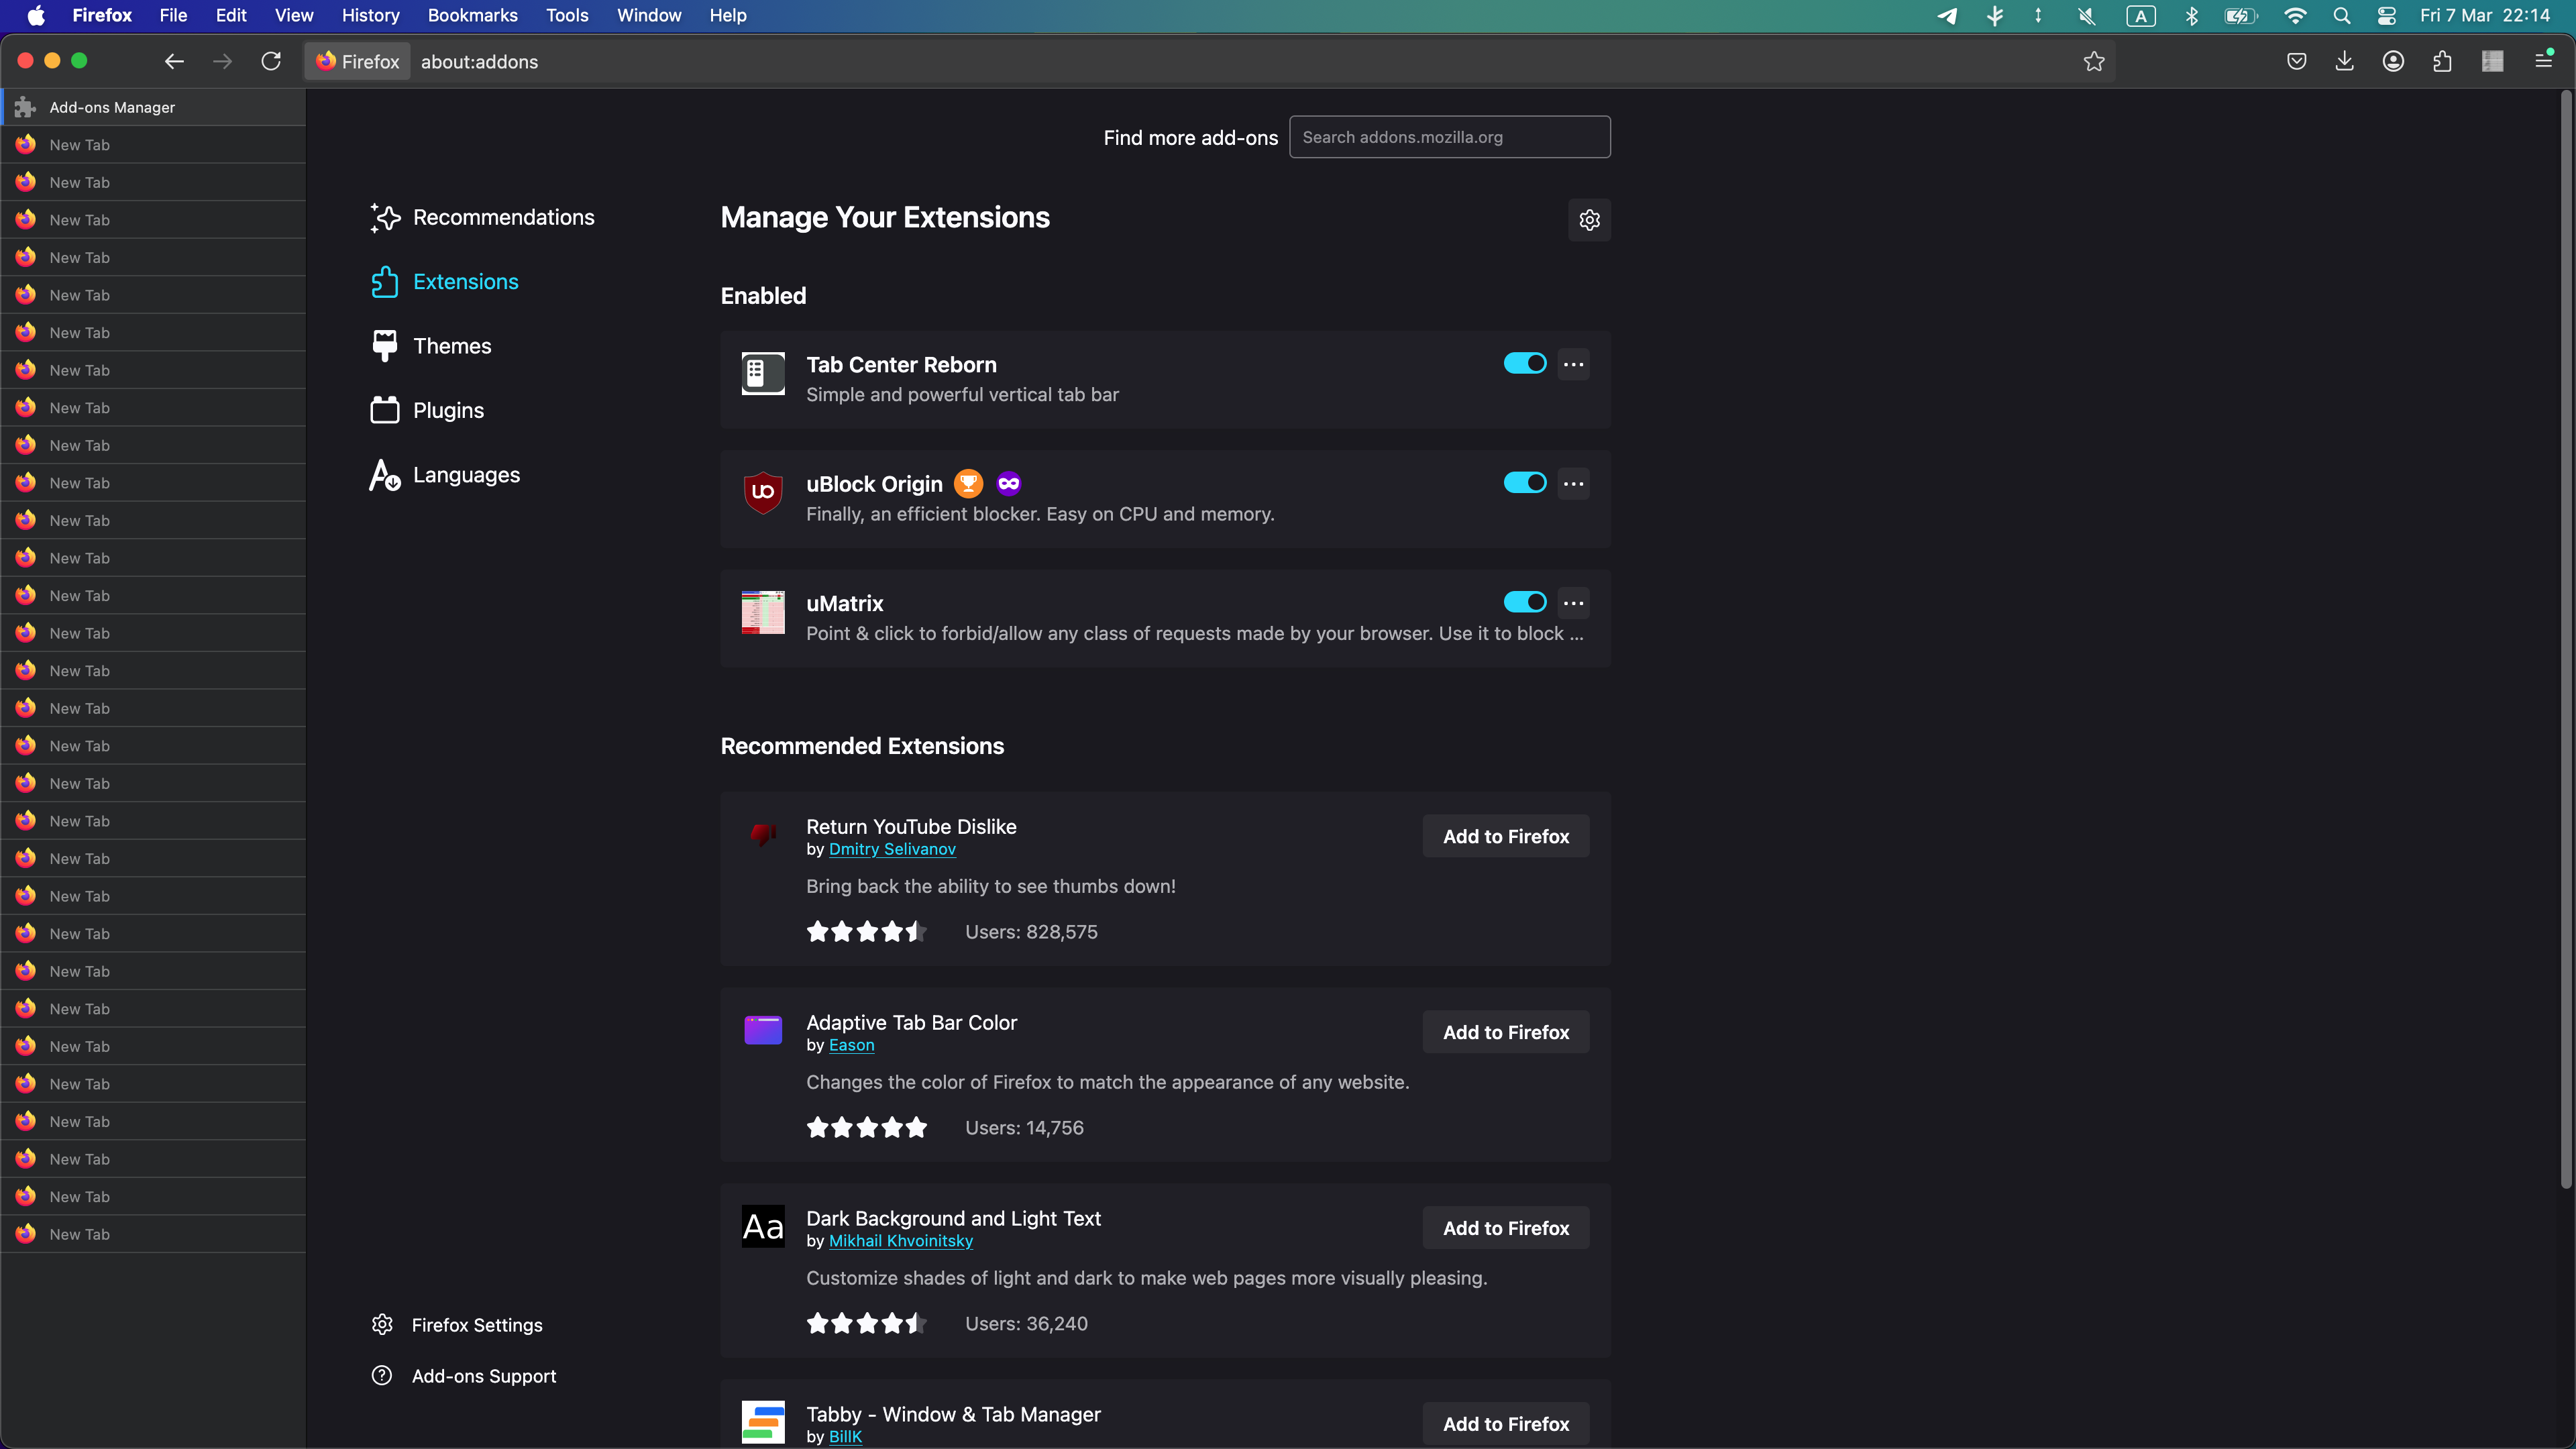Click the uMatrix extension name
Screen dimensions: 2576x1449
845,604
